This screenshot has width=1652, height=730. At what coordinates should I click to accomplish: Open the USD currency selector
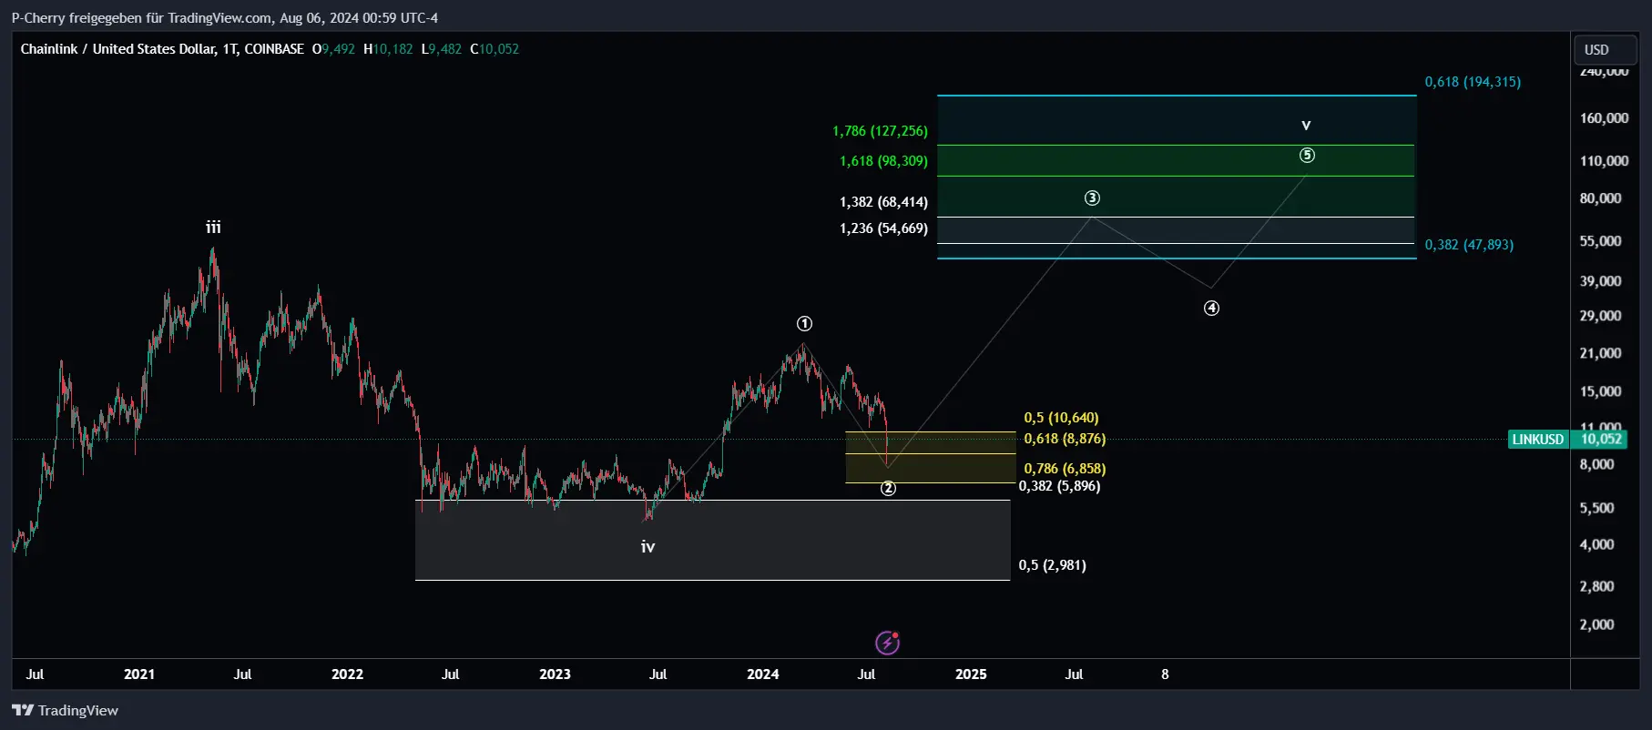click(x=1604, y=50)
